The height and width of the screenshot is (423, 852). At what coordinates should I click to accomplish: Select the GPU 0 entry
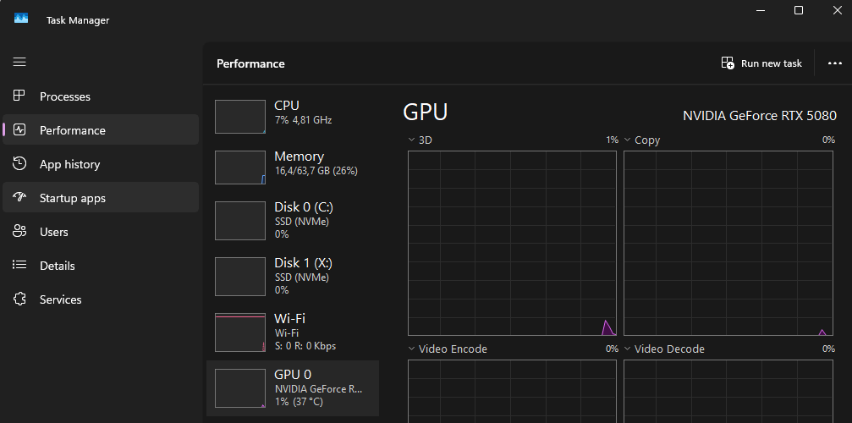[293, 387]
